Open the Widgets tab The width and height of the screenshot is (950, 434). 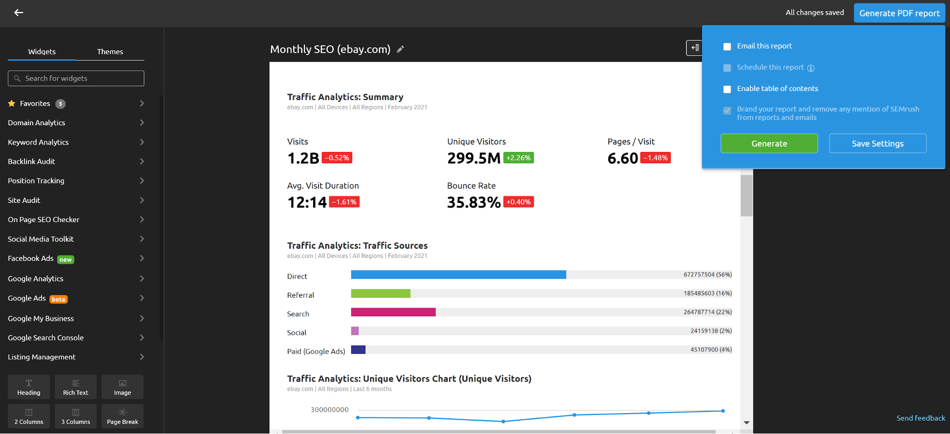[41, 51]
